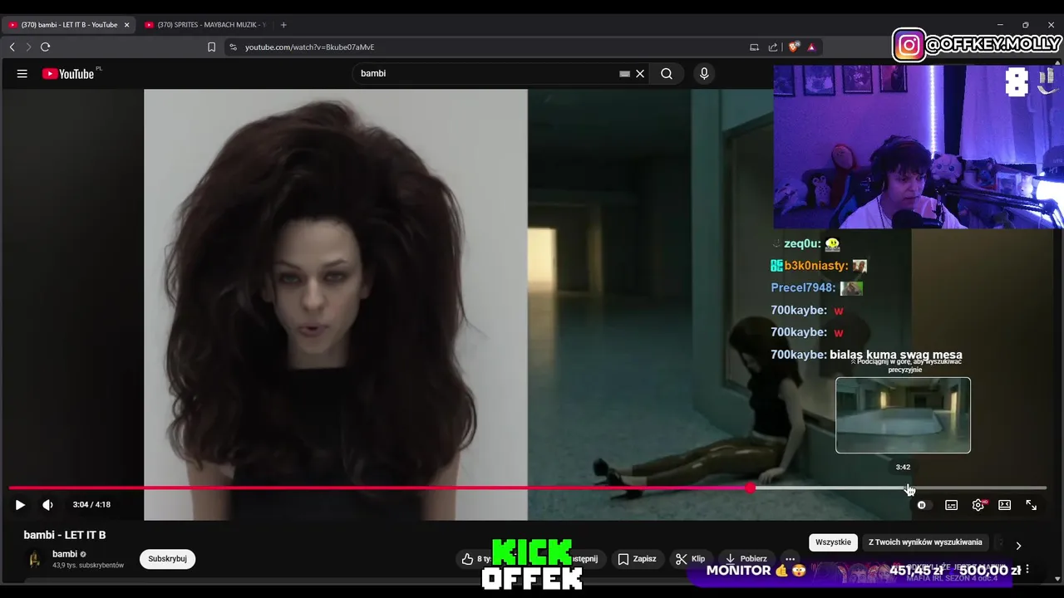
Task: Click the zeq0u chat username
Action: 802,244
